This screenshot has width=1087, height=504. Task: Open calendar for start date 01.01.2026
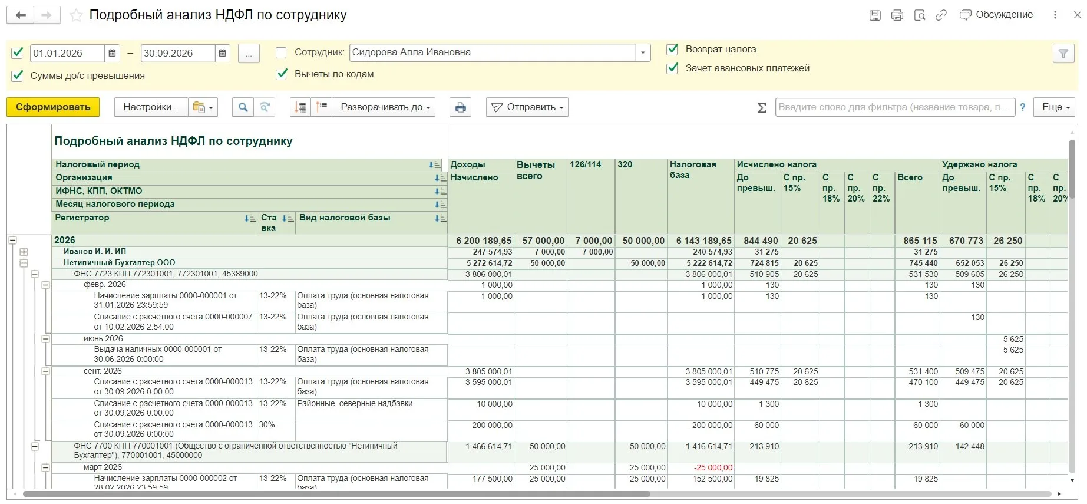click(x=112, y=53)
